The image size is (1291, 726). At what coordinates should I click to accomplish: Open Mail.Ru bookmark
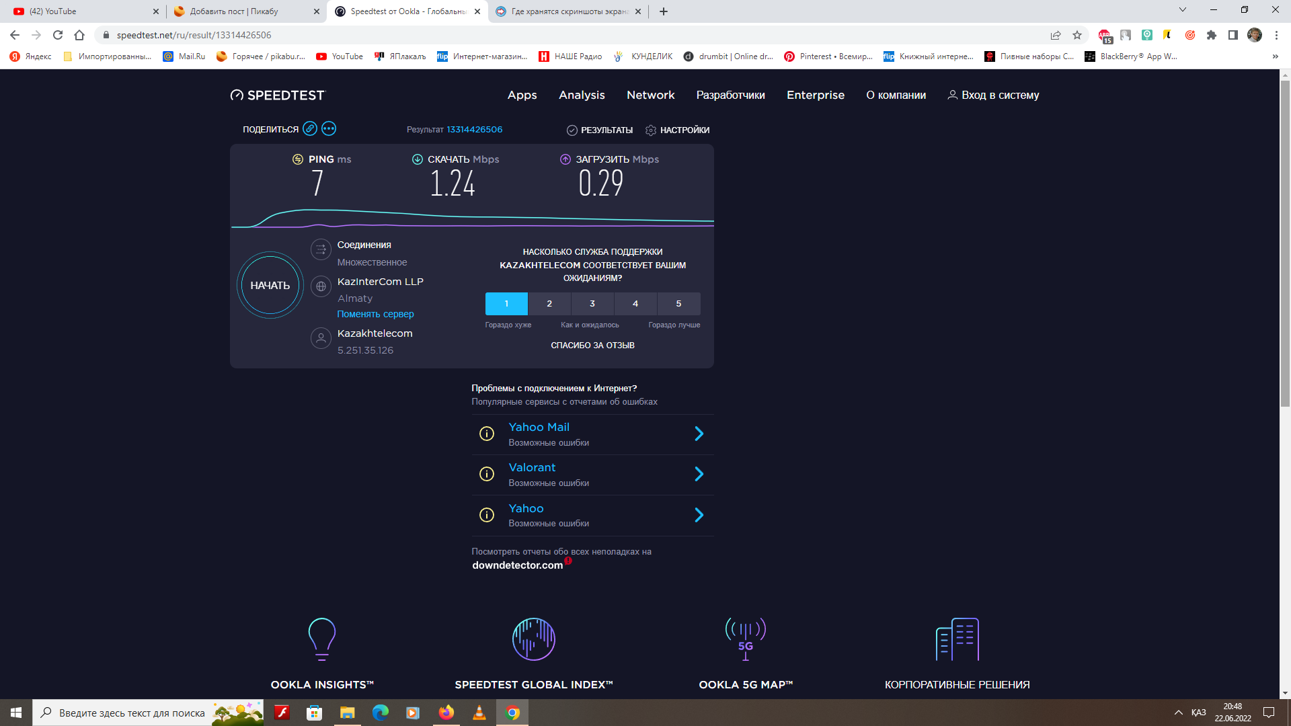click(184, 56)
